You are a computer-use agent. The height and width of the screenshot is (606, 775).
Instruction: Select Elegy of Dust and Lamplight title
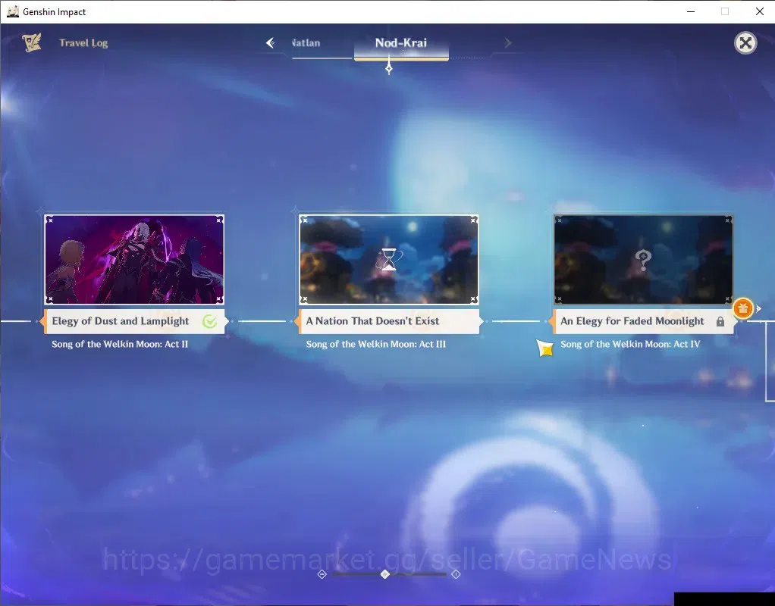tap(120, 321)
